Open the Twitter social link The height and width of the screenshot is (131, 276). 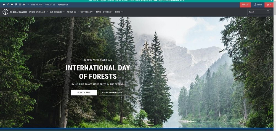[x=4, y=5]
